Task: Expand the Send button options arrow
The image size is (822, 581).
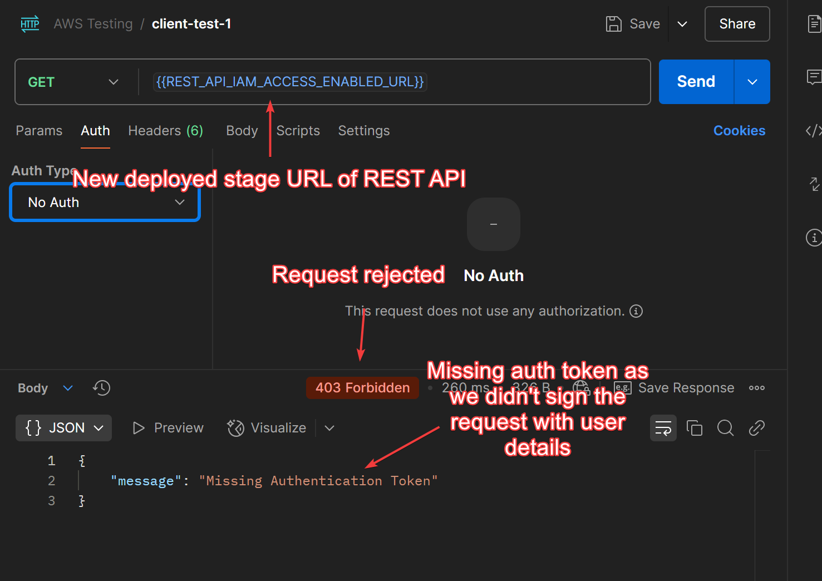Action: (x=752, y=82)
